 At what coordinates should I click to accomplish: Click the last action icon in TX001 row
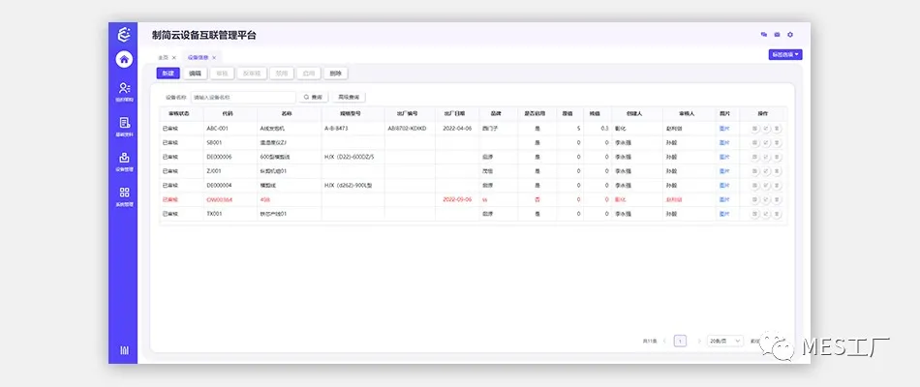(x=777, y=212)
